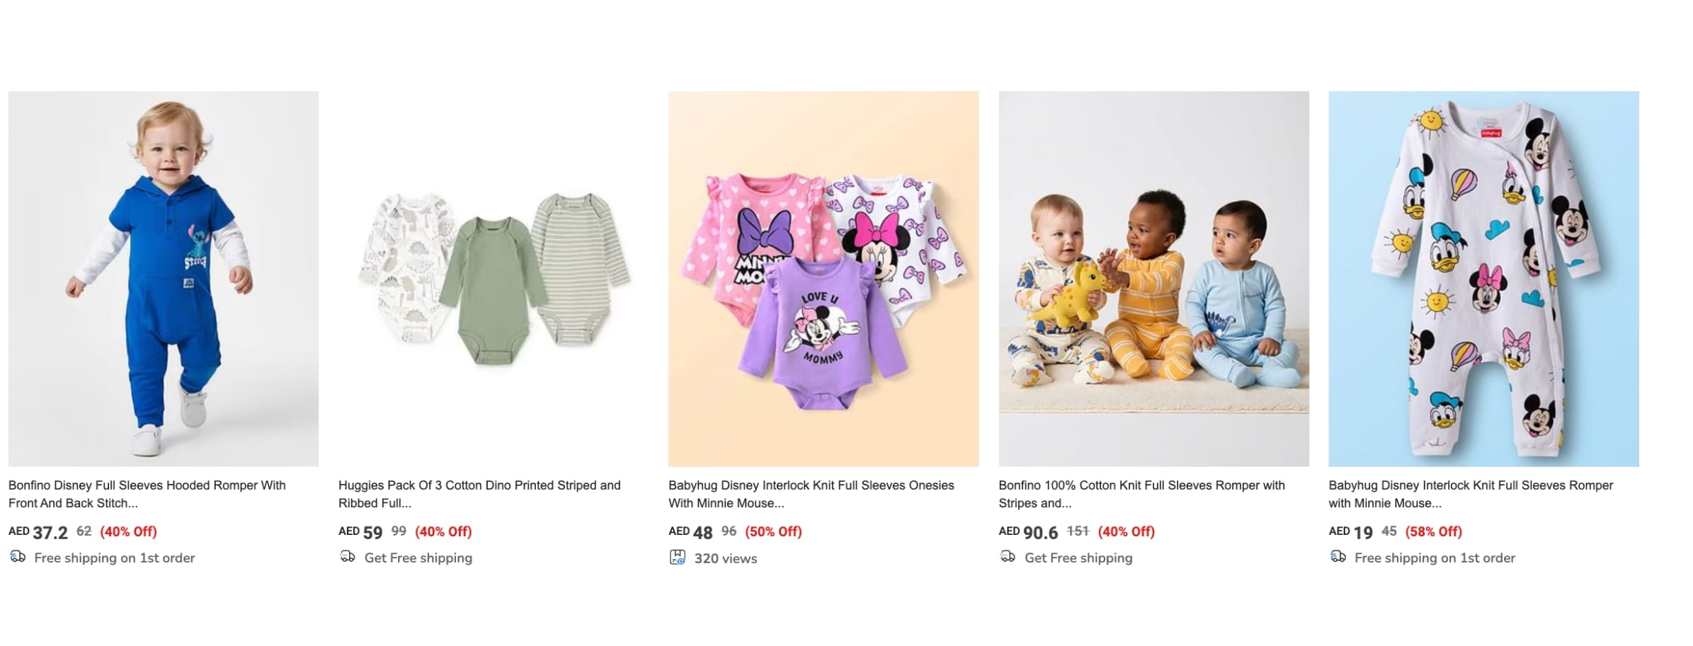1693x646 pixels.
Task: Click the truck icon under Bonfino cotton knit romper
Action: coord(1007,557)
